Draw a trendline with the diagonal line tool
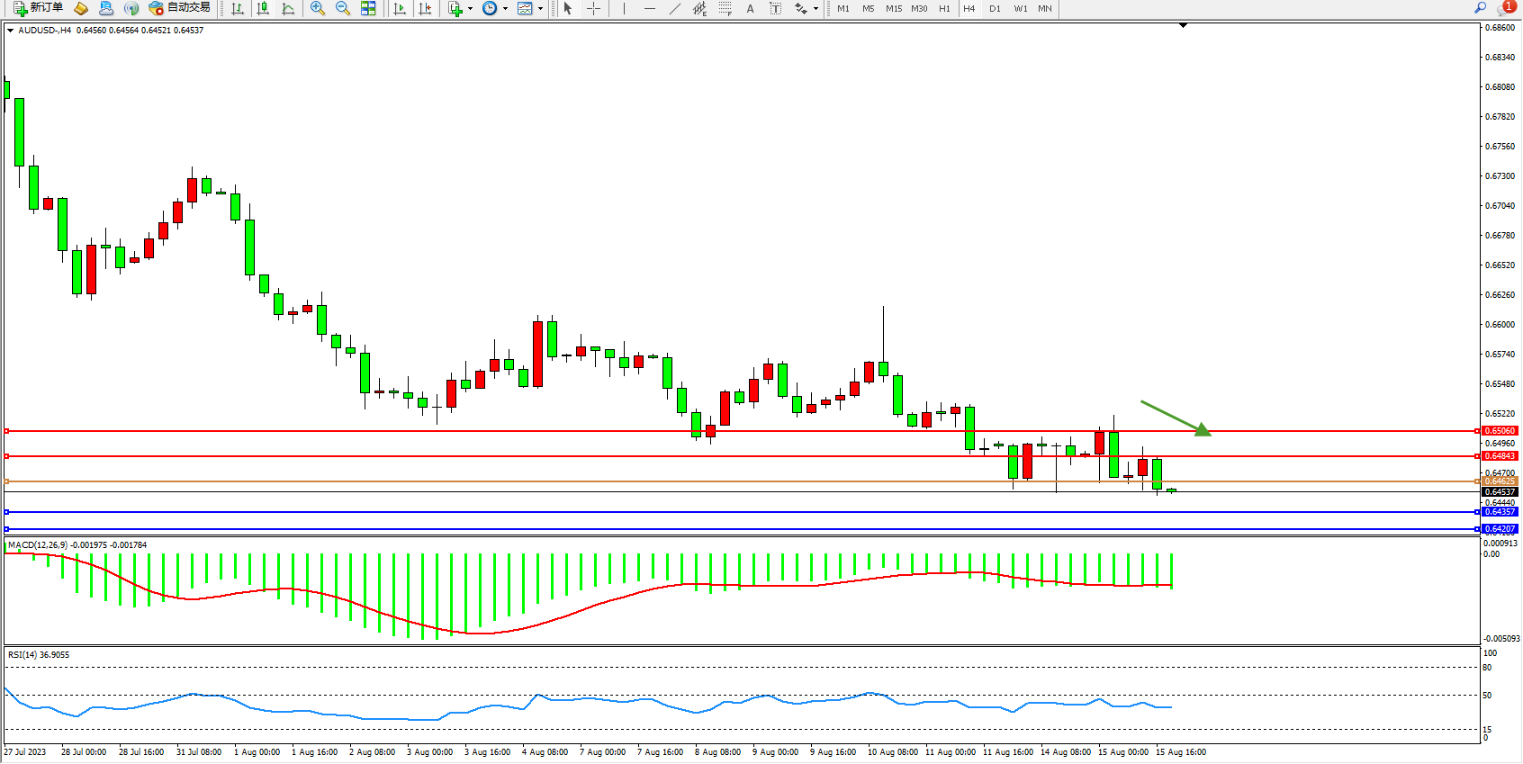The width and height of the screenshot is (1523, 764). [675, 8]
